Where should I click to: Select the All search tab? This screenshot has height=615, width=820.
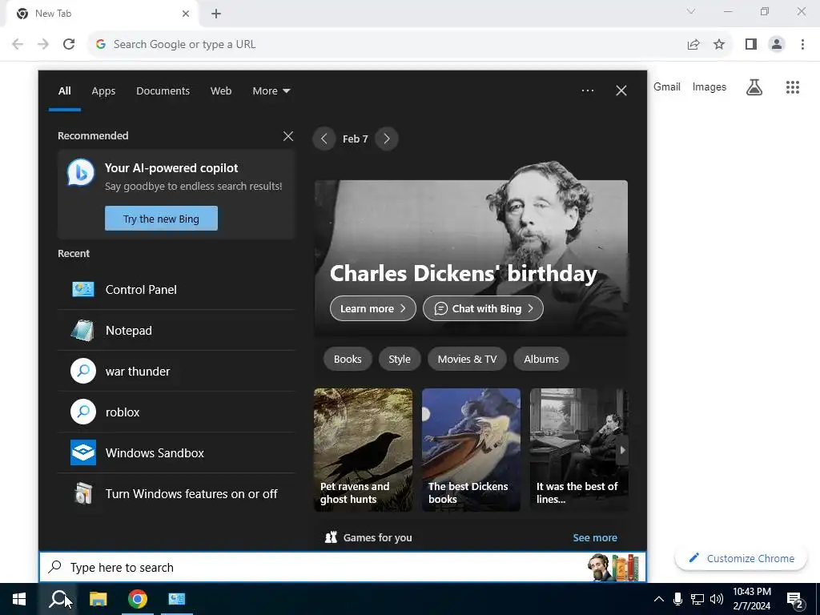(64, 91)
